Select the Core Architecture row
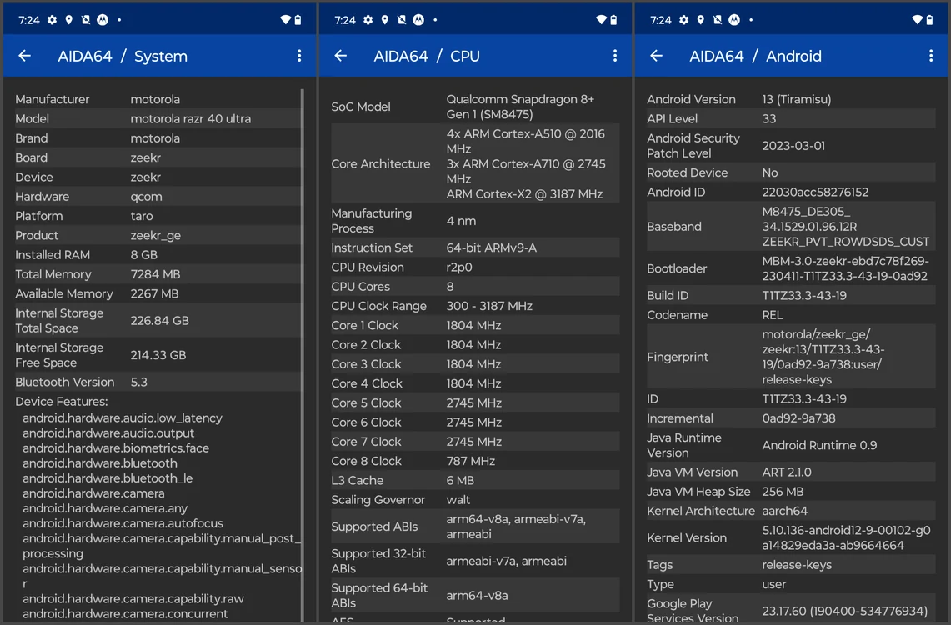 coord(475,163)
